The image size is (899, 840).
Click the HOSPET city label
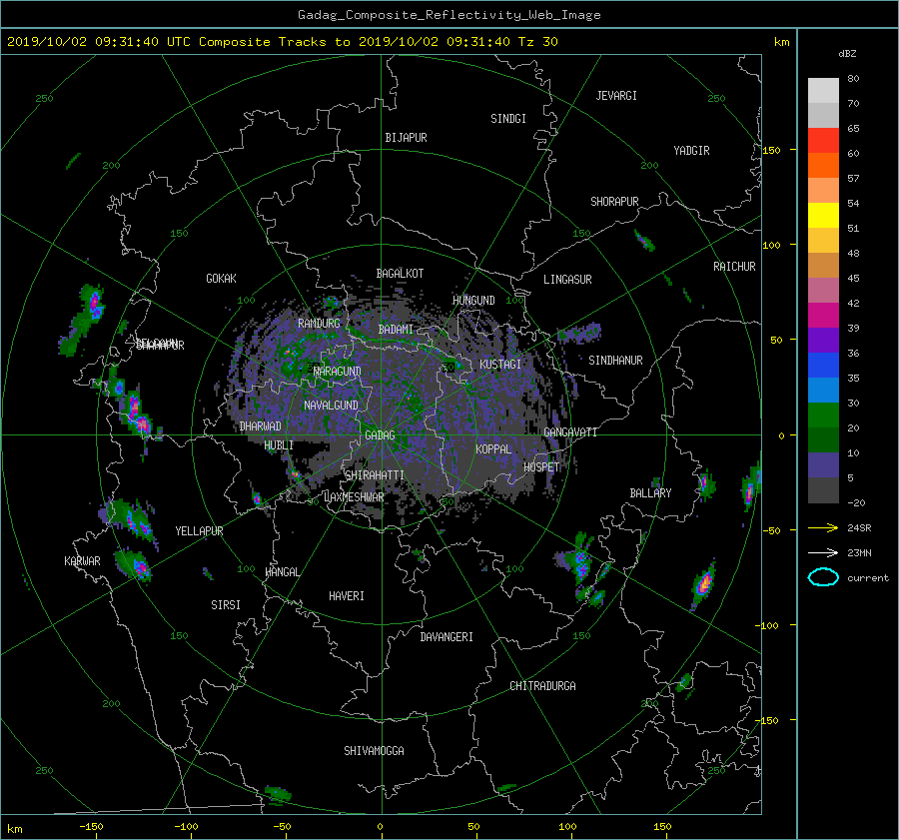click(541, 467)
